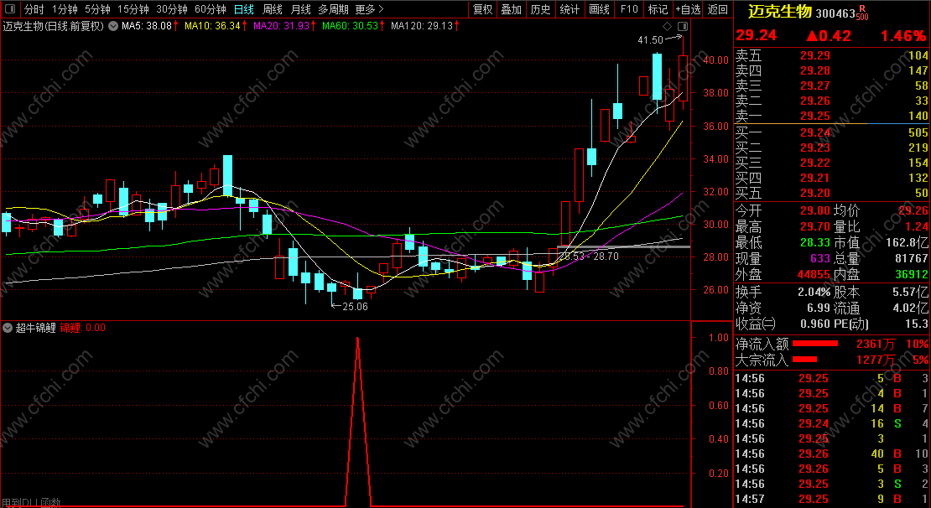Activate the 画线 drawing tool button

(599, 9)
